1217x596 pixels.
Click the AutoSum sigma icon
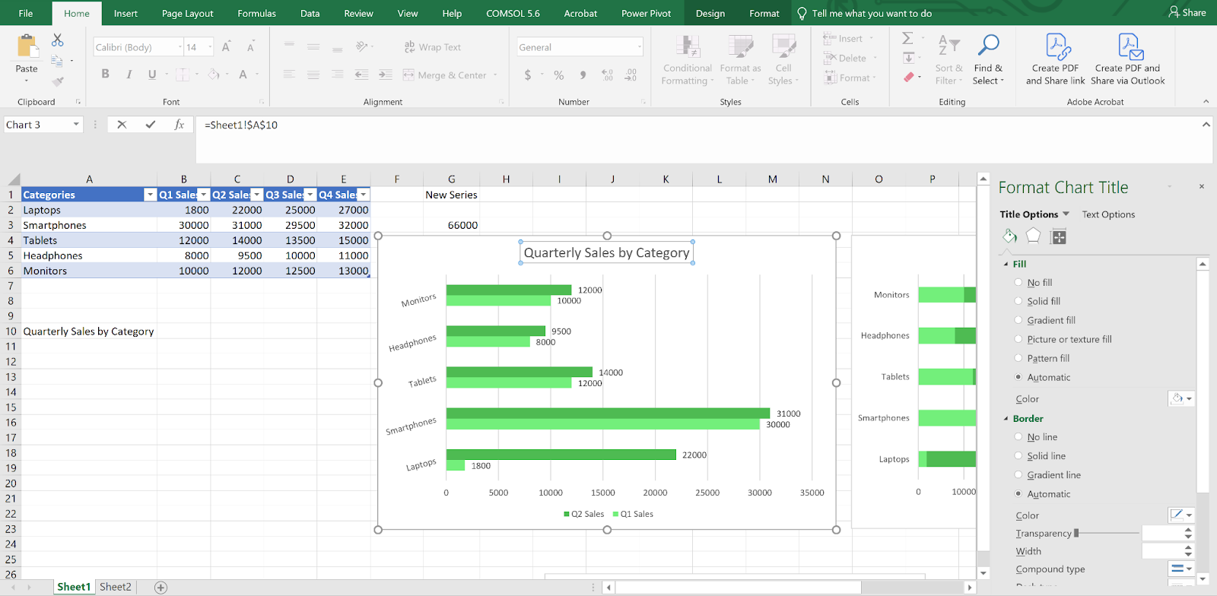click(x=907, y=38)
